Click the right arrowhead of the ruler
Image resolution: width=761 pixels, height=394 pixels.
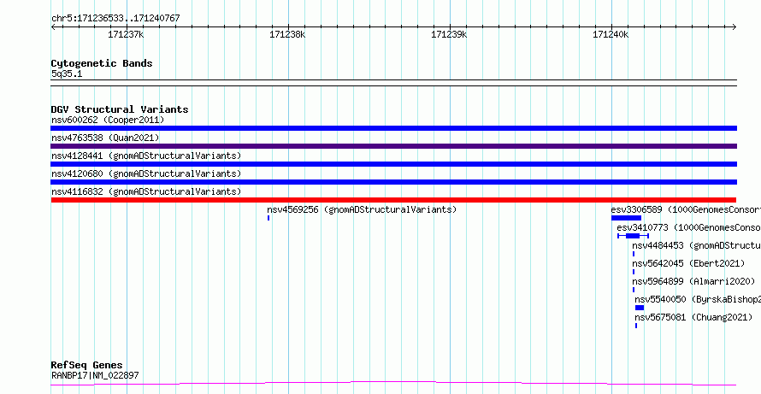pos(734,27)
